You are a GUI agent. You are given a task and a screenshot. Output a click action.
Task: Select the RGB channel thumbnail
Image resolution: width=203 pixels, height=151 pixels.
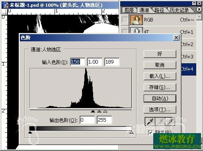point(137,20)
